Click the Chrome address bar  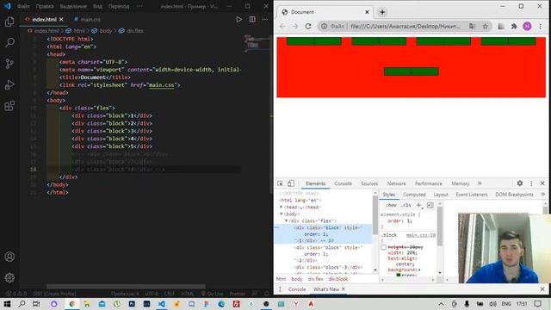click(x=406, y=27)
